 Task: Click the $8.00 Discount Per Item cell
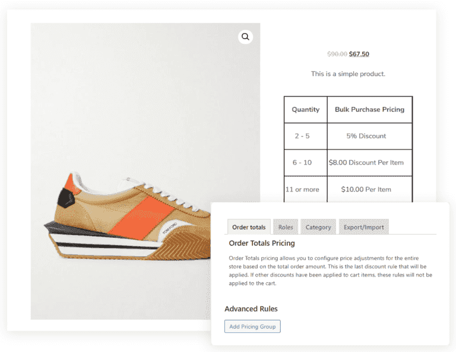click(369, 163)
